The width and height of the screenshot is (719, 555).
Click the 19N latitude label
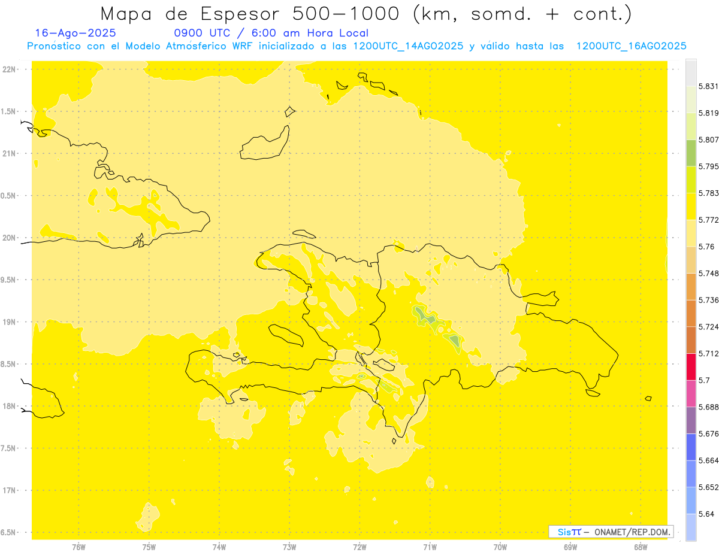9,322
